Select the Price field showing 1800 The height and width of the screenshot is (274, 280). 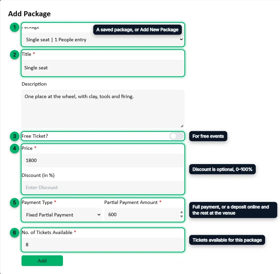pyautogui.click(x=103, y=160)
